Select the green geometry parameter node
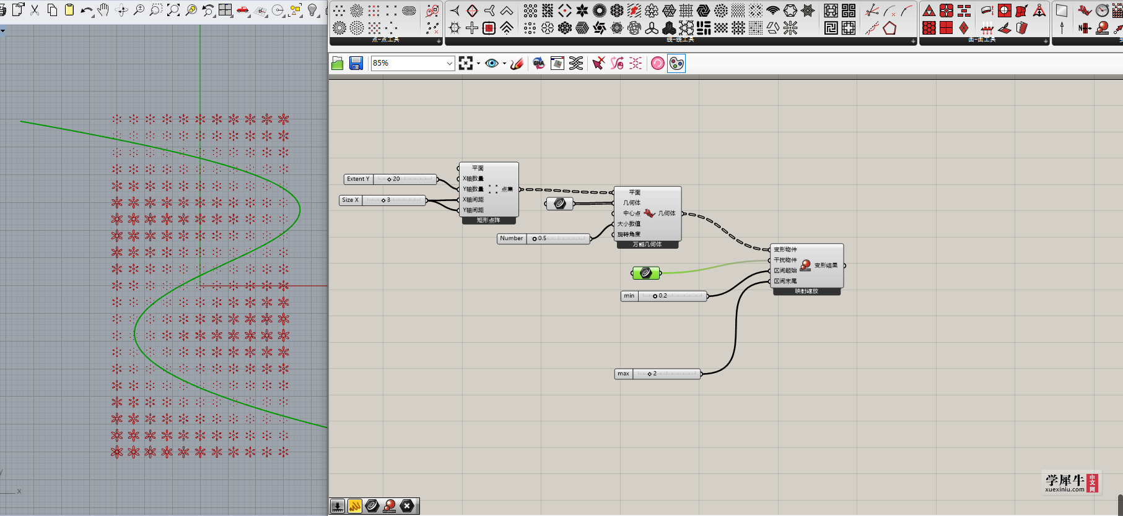Image resolution: width=1123 pixels, height=516 pixels. pyautogui.click(x=645, y=273)
